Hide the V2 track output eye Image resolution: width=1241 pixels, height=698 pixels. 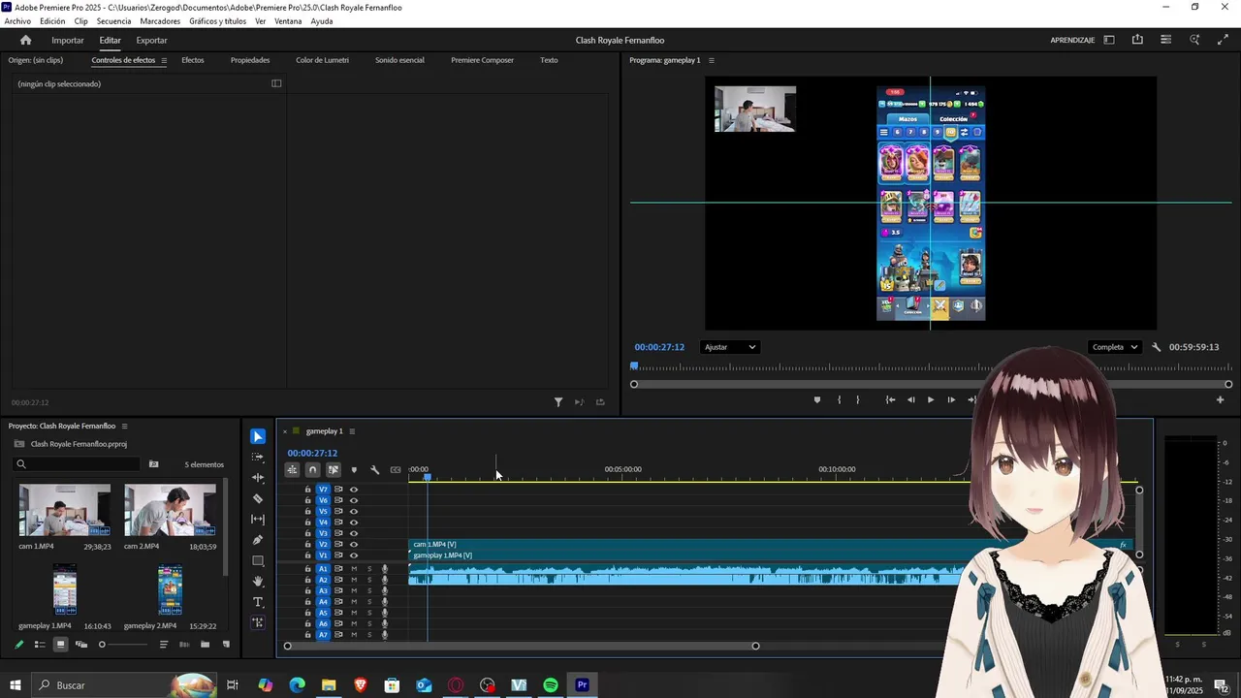pos(354,545)
